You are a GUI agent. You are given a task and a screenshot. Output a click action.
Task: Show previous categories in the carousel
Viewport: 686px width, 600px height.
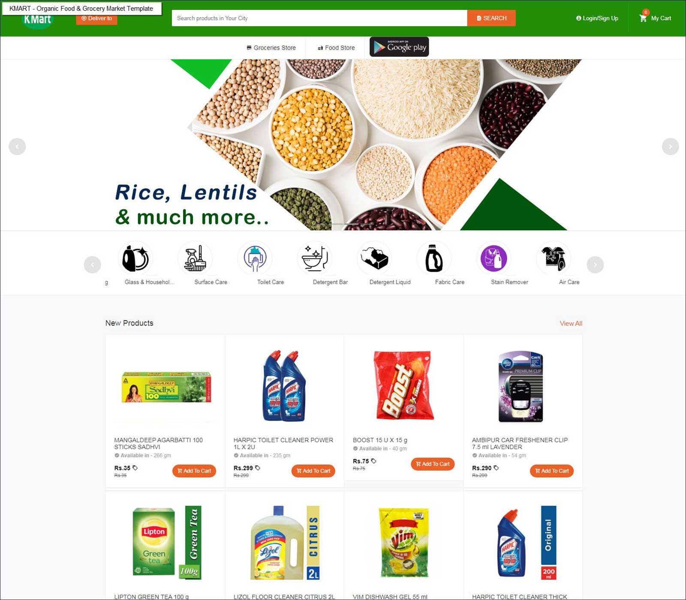click(92, 265)
